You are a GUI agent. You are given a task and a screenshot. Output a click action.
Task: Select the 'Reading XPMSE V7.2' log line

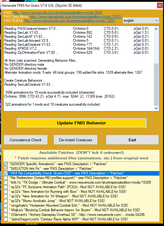[x=76, y=49]
